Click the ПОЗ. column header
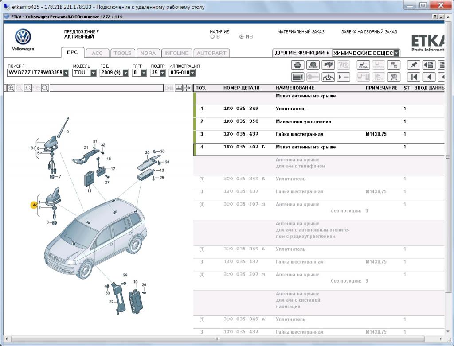 tap(201, 88)
